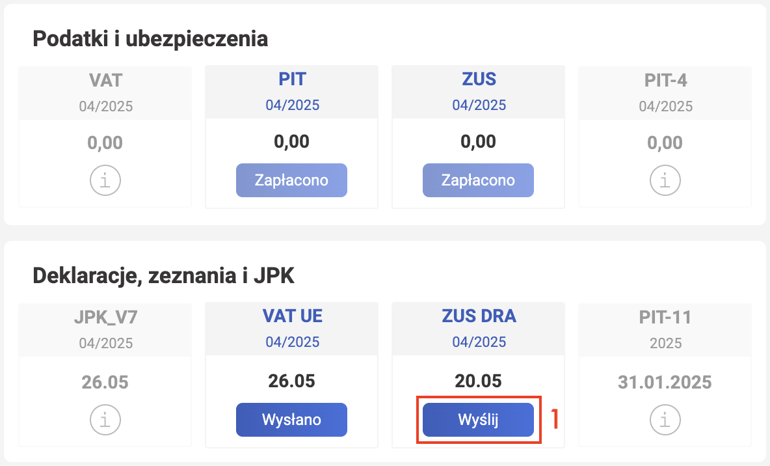
Task: Click Zapłacono button under PIT
Action: 292,180
